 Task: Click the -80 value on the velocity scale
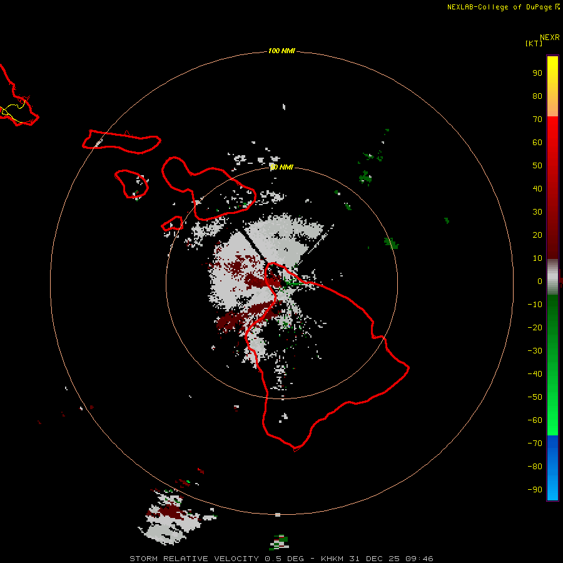(535, 467)
